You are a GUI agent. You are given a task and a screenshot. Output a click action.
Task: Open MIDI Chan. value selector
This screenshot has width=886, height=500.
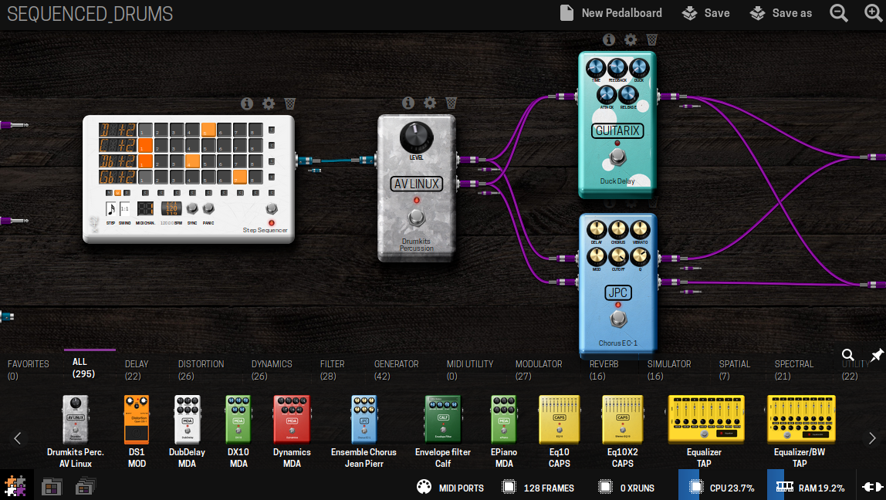146,209
